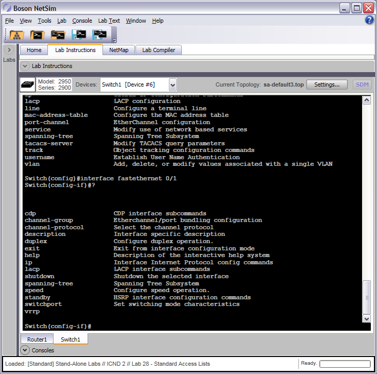Screen dimensions: 377x374
Task: Expand the Labs side panel arrow
Action: pyautogui.click(x=9, y=50)
